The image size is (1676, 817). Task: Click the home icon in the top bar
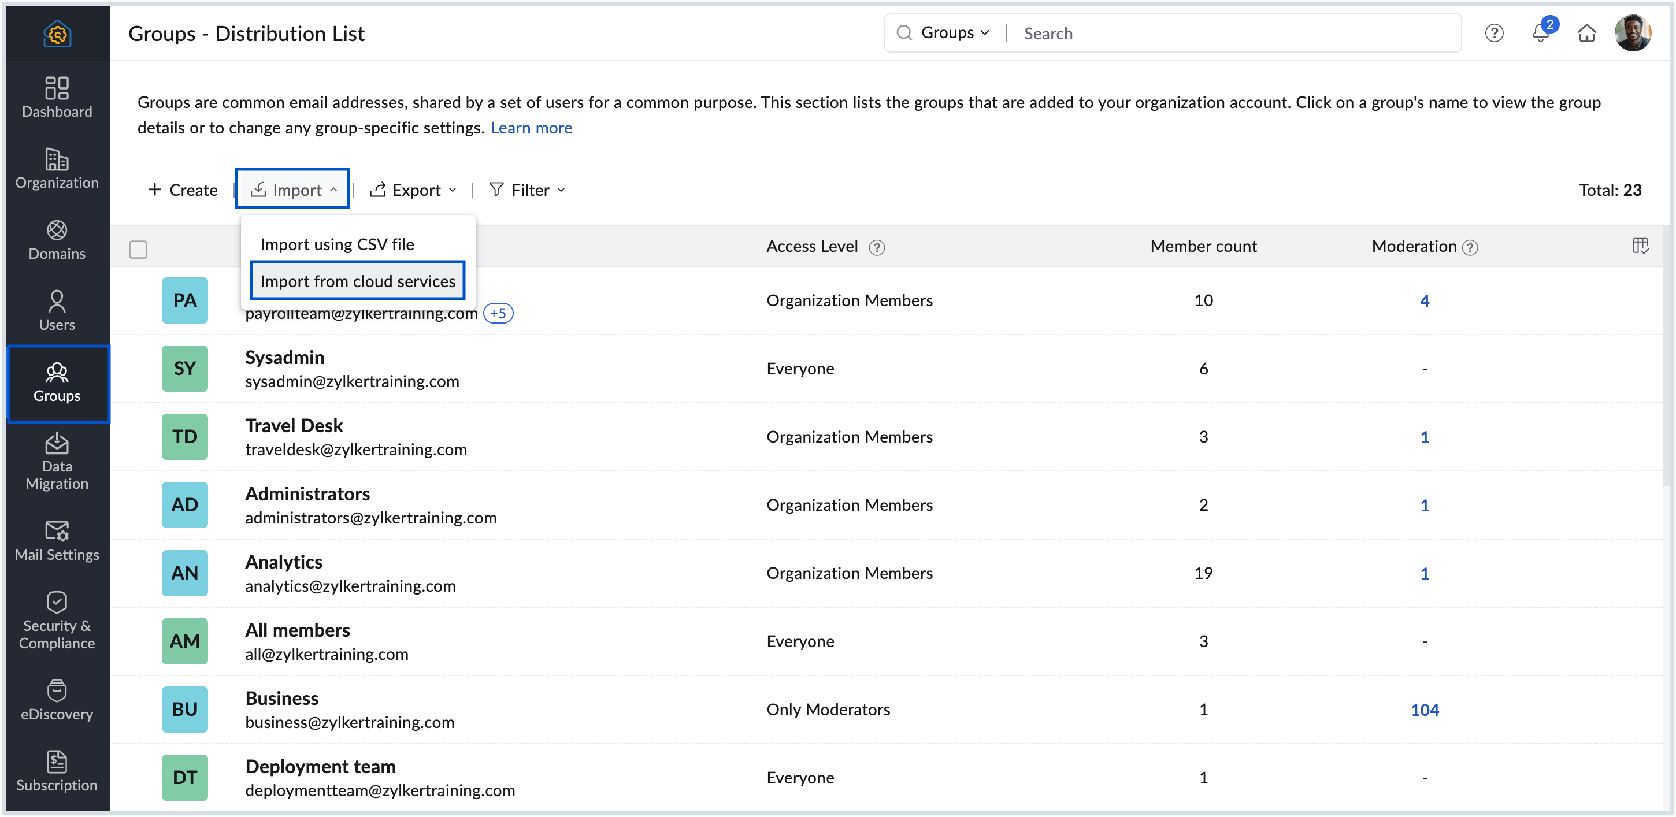click(x=1587, y=33)
